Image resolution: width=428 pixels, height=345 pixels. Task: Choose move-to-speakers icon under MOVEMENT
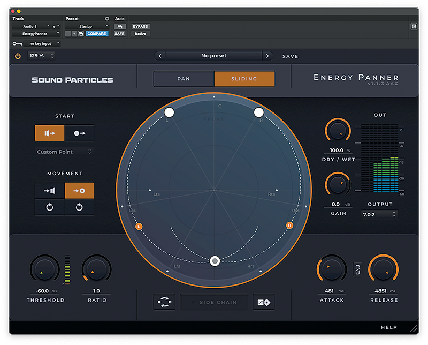50,191
